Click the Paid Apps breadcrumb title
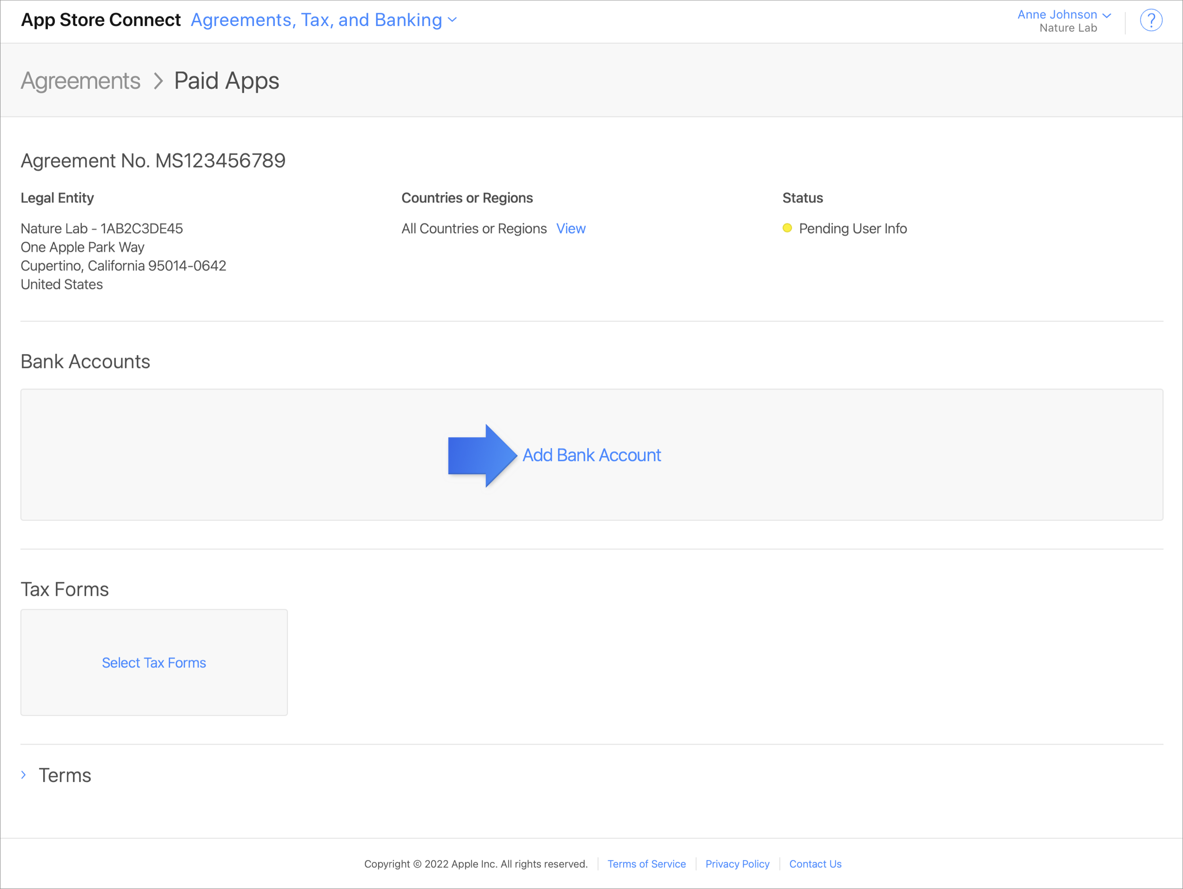Viewport: 1183px width, 889px height. [226, 81]
